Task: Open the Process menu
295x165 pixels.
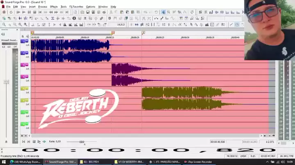Action: click(43, 7)
